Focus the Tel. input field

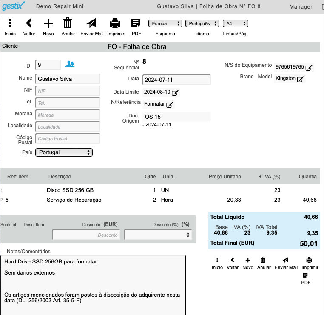(68, 103)
